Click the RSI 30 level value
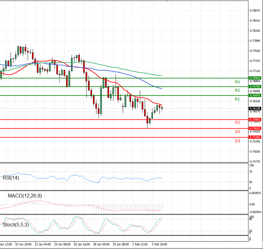This screenshot has width=263, height=249. [251, 182]
